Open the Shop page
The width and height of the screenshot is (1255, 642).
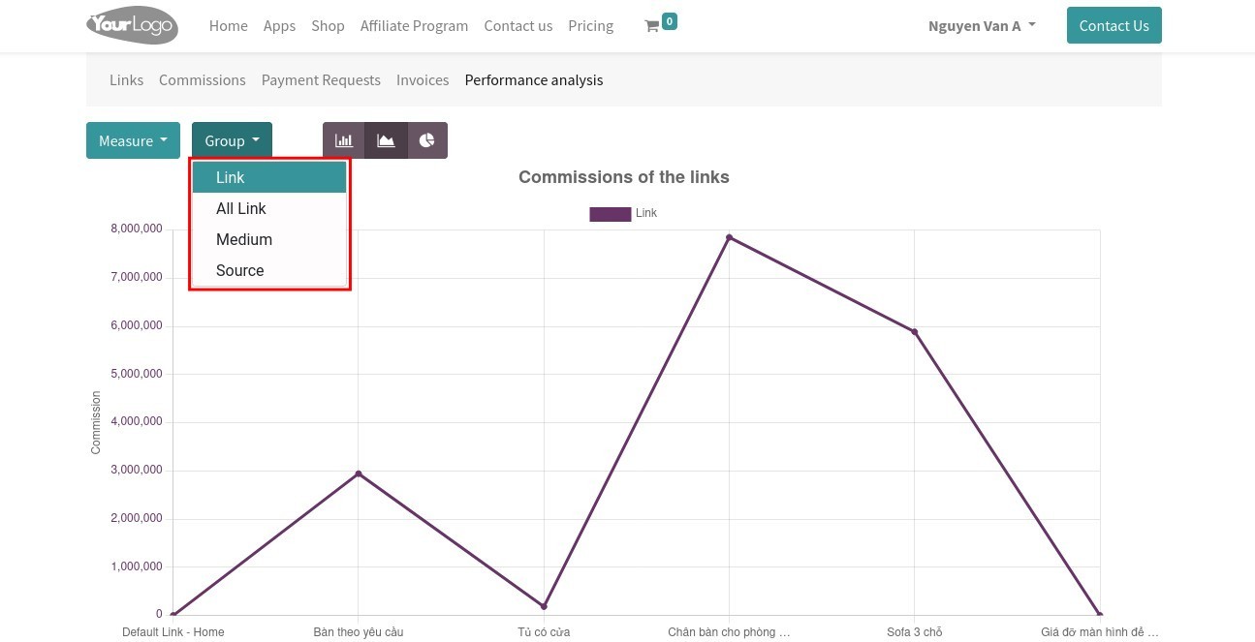(x=328, y=26)
